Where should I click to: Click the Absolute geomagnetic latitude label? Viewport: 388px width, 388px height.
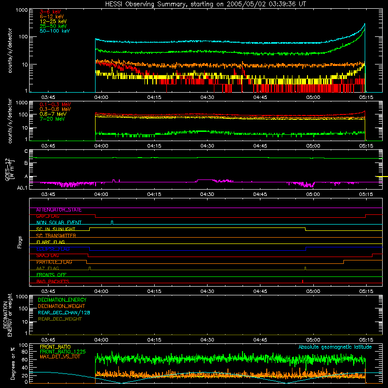(x=335, y=347)
